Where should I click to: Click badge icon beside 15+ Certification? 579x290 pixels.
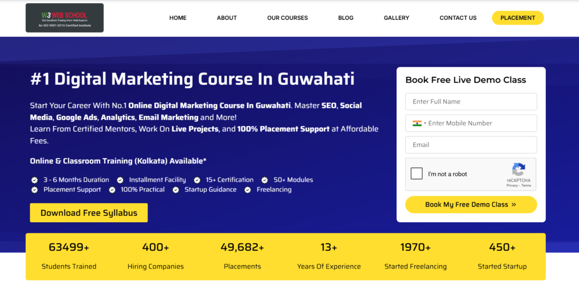[197, 180]
